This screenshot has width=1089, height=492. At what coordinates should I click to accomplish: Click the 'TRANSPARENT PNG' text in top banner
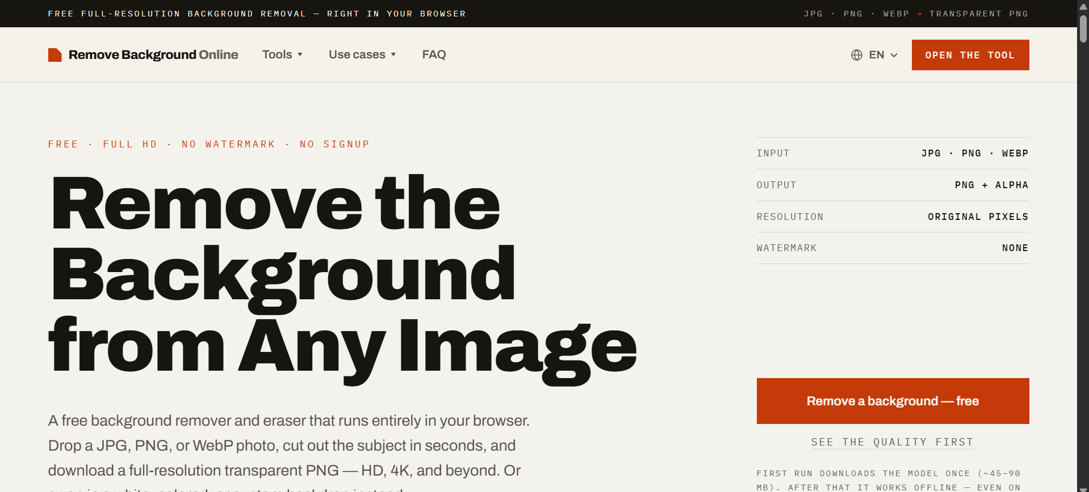979,14
